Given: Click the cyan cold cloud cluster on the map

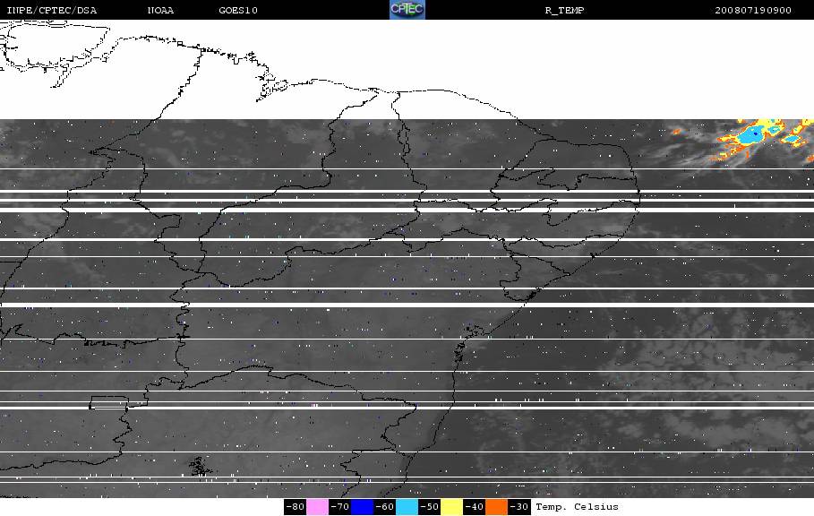Looking at the screenshot, I should (752, 136).
